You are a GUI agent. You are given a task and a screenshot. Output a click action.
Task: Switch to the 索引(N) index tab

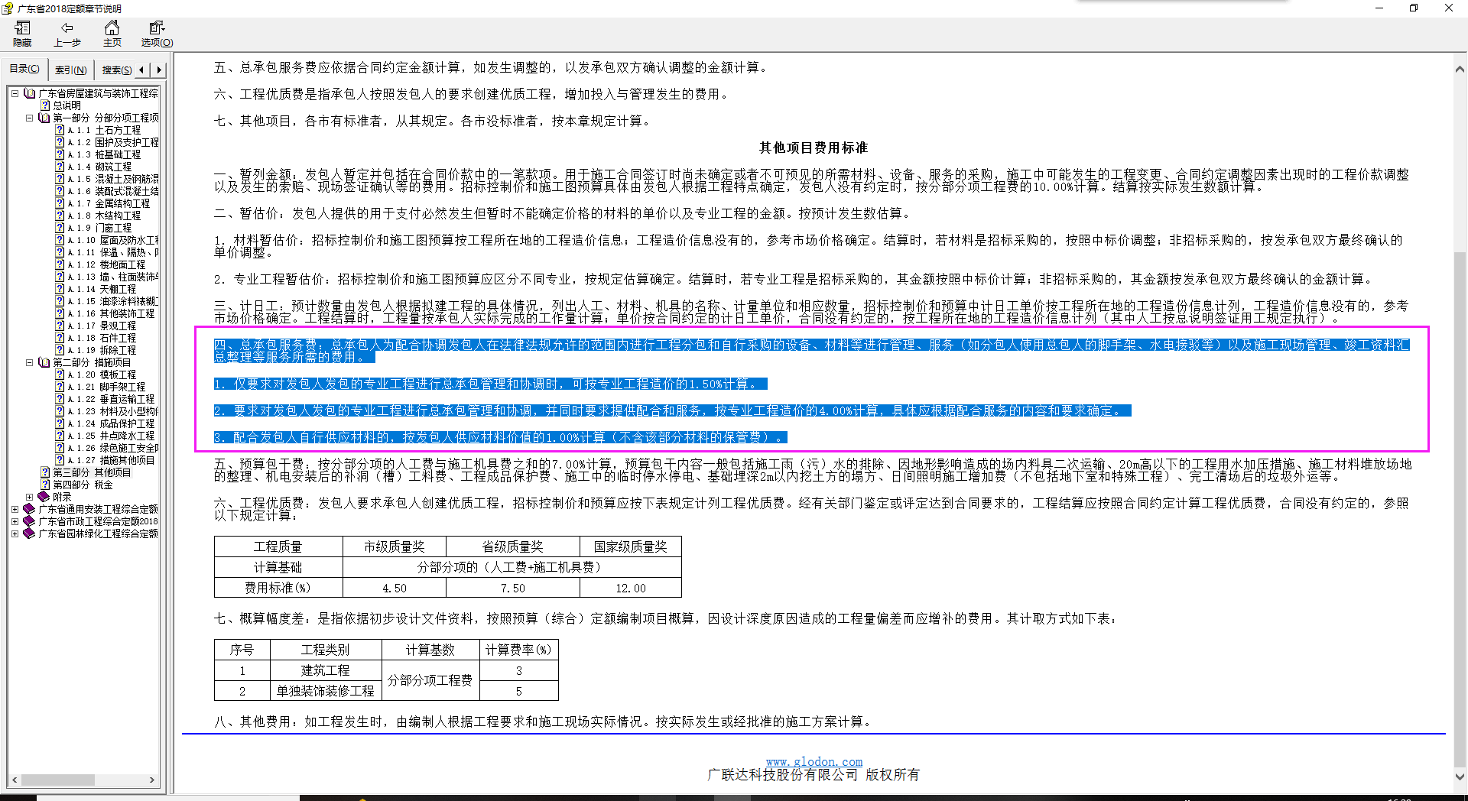point(70,70)
